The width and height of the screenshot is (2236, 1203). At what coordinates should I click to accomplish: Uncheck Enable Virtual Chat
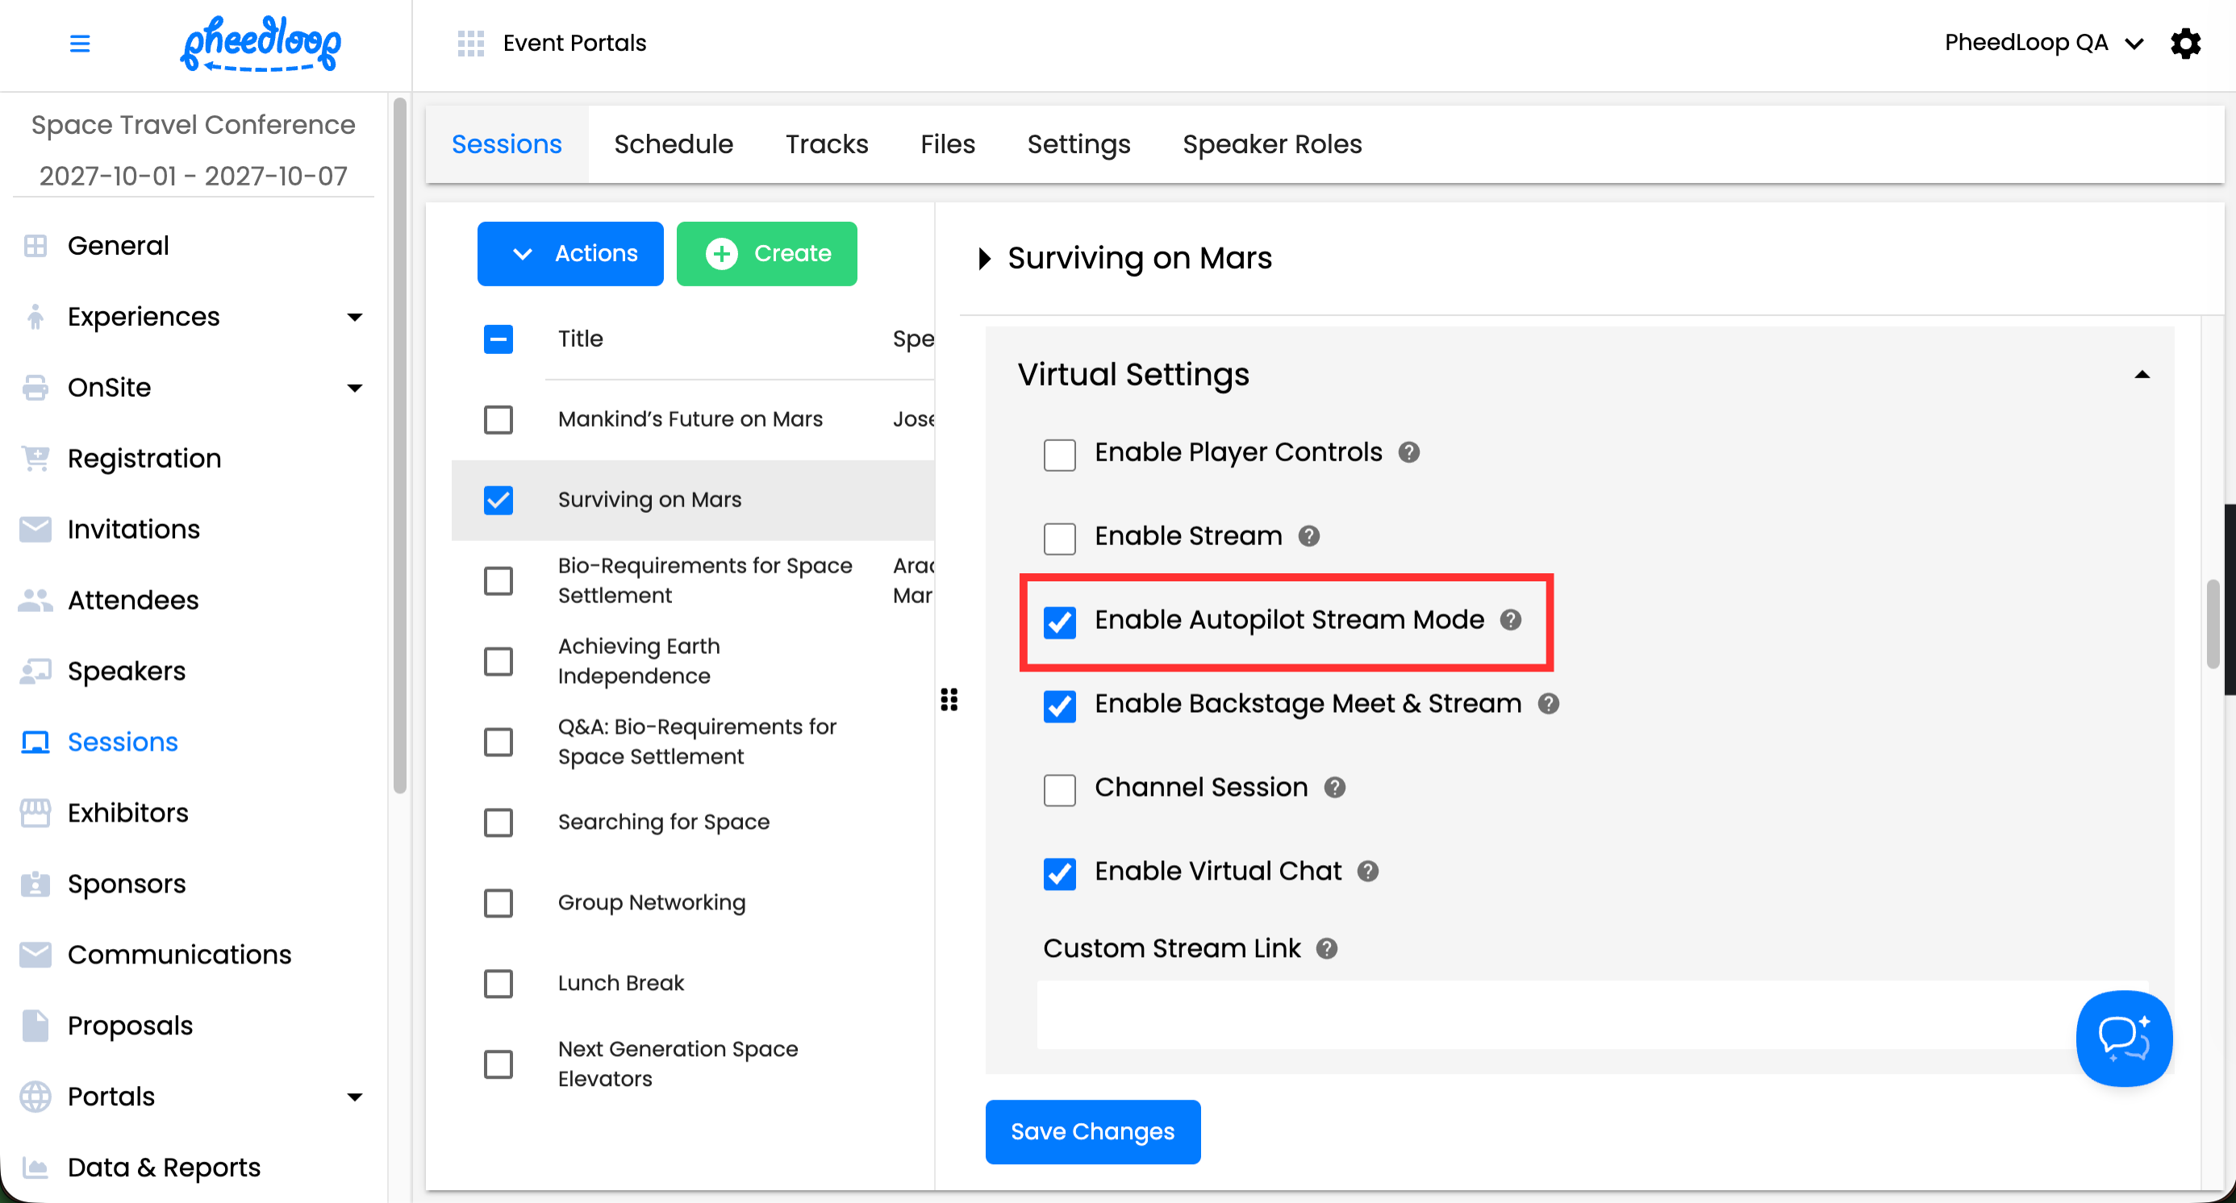click(x=1059, y=872)
